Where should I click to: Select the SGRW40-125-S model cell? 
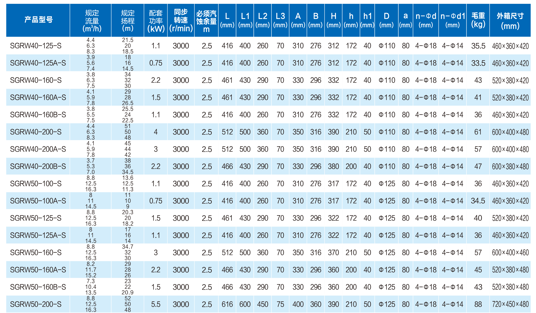pos(36,46)
